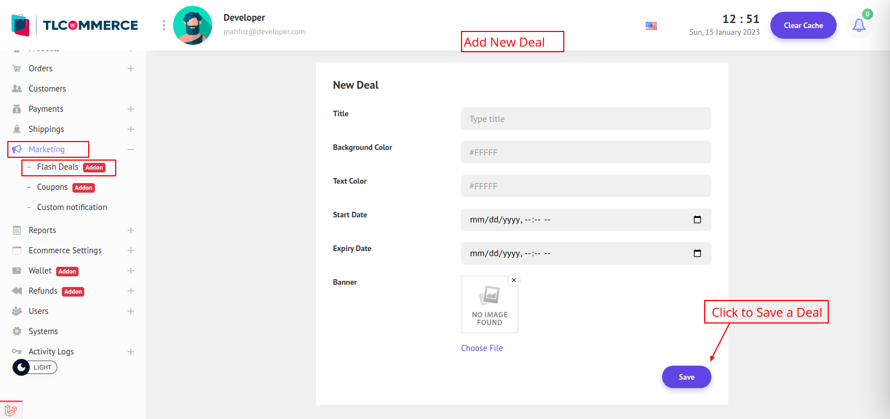Open Flash Deals in the sidebar
Viewport: 890px width, 419px height.
[x=58, y=167]
